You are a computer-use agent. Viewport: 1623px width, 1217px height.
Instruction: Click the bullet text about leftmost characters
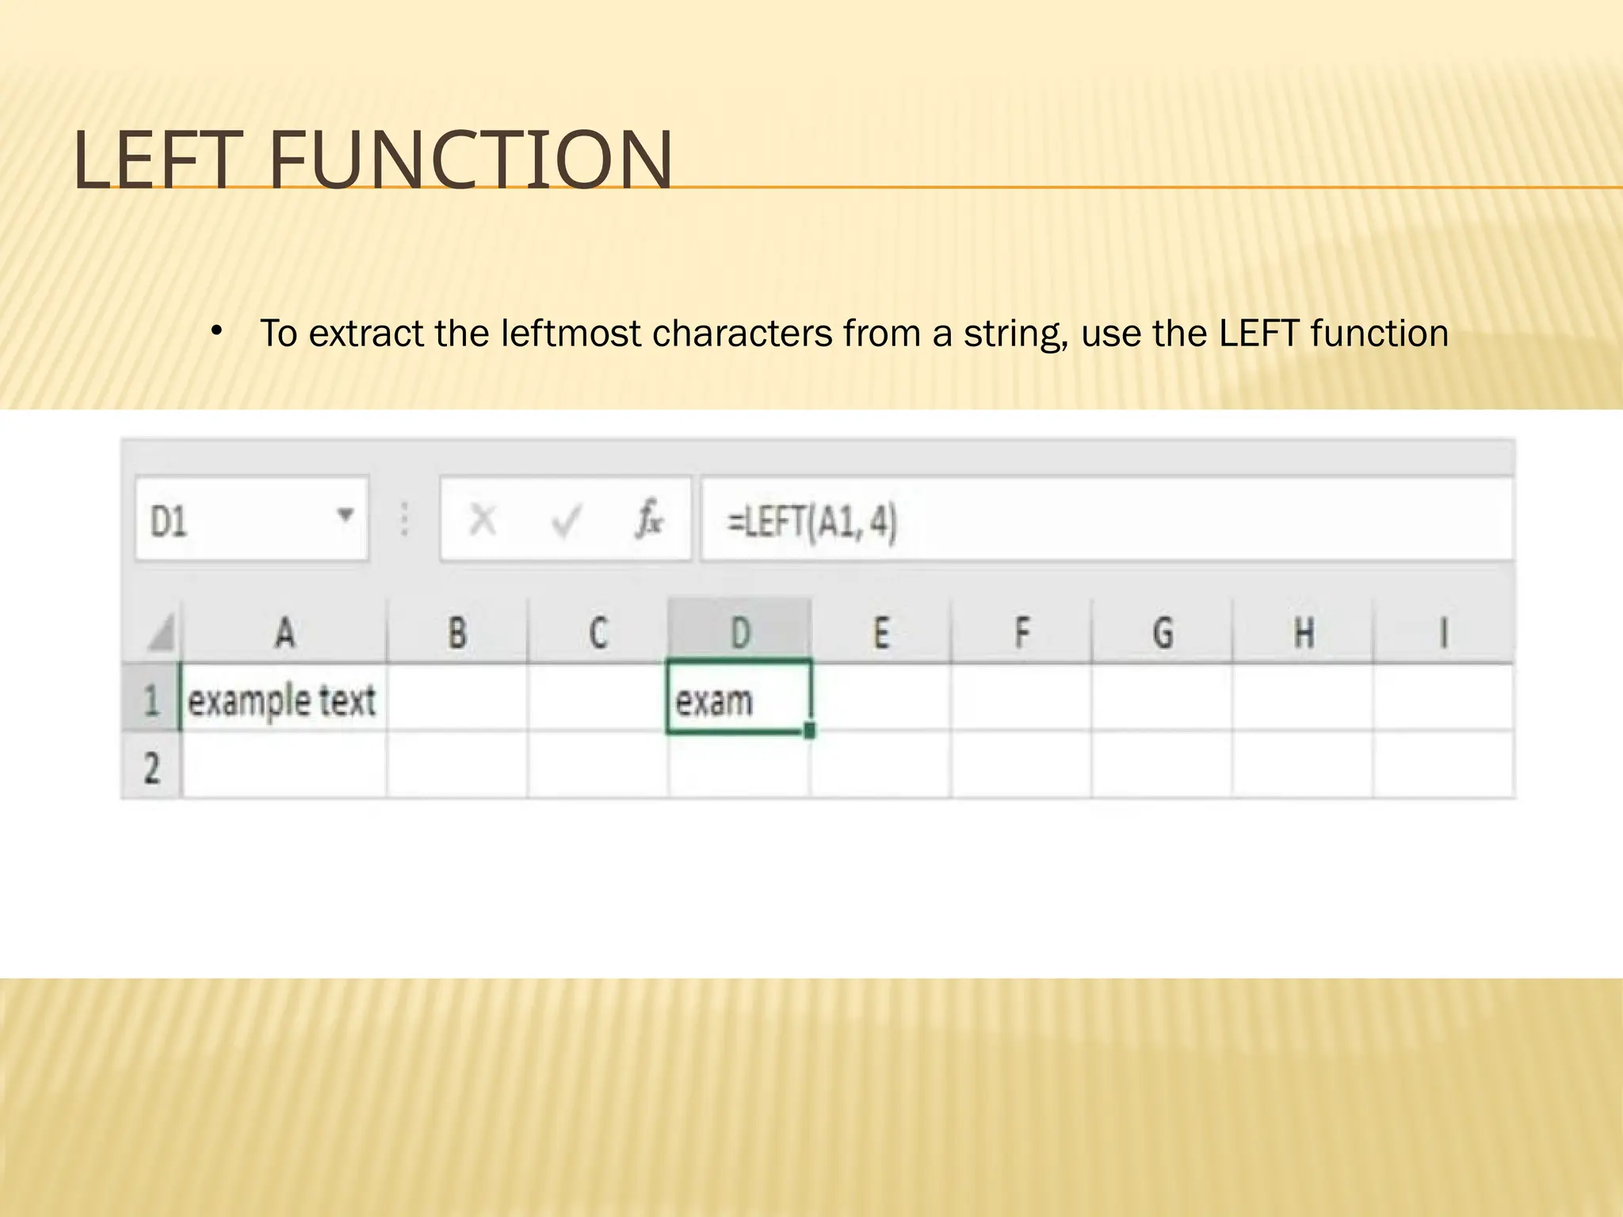click(854, 333)
